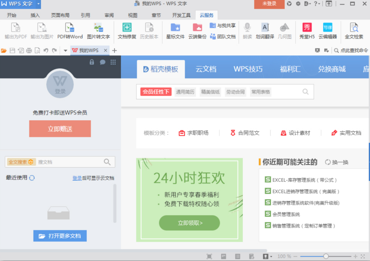View 历史版本 document history
370x261 pixels.
click(x=149, y=31)
